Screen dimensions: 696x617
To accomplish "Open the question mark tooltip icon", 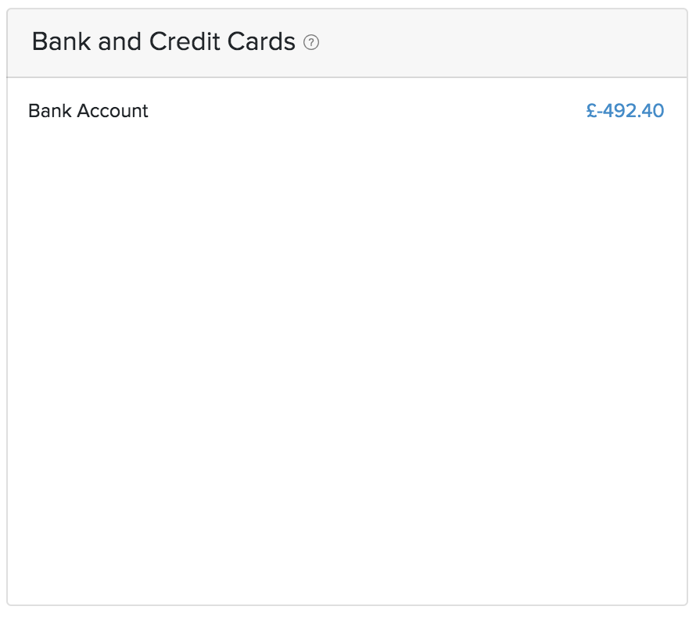I will (x=311, y=43).
